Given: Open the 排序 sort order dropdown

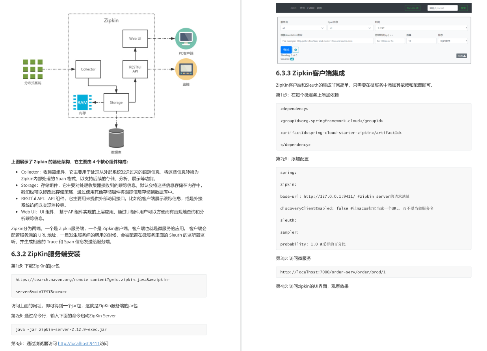Looking at the screenshot, I should point(453,41).
